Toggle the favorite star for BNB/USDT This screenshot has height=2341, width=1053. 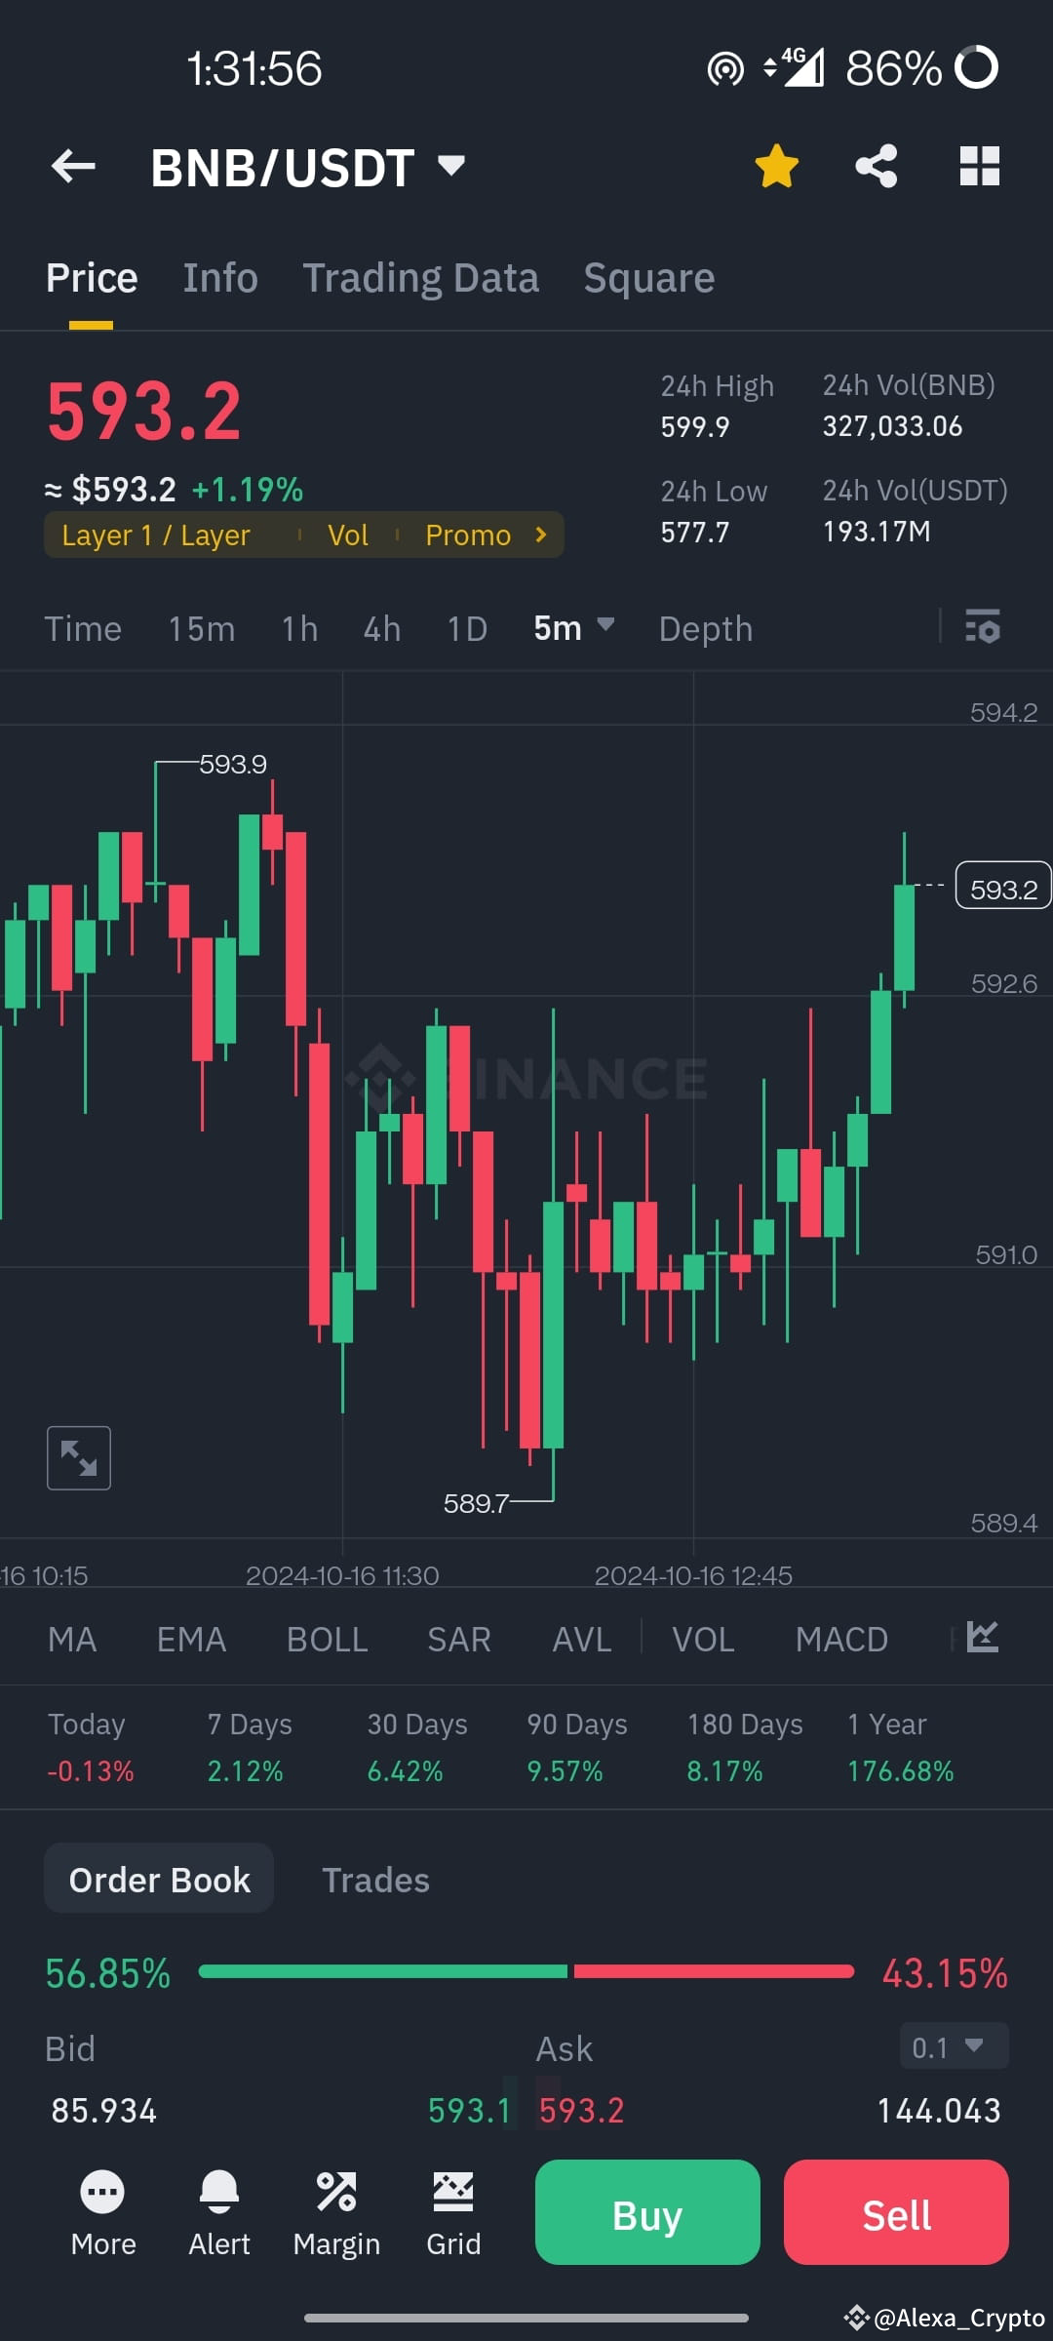[x=775, y=166]
